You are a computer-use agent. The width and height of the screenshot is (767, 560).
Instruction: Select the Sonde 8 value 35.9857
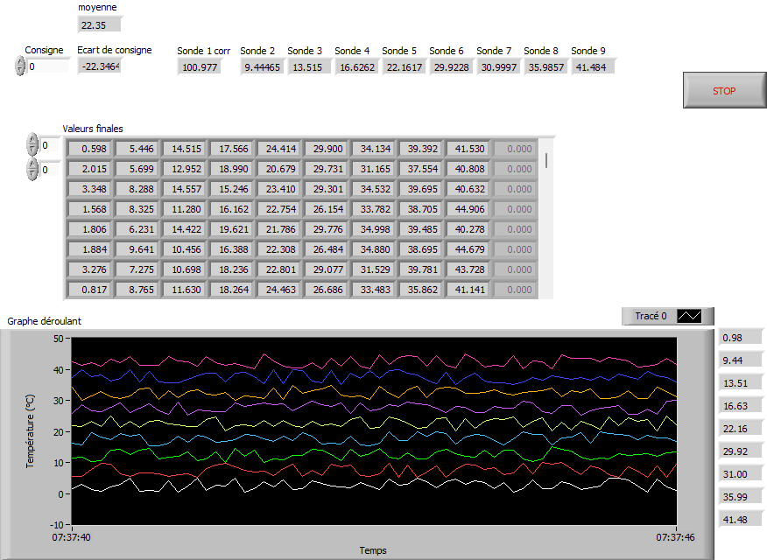coord(545,67)
